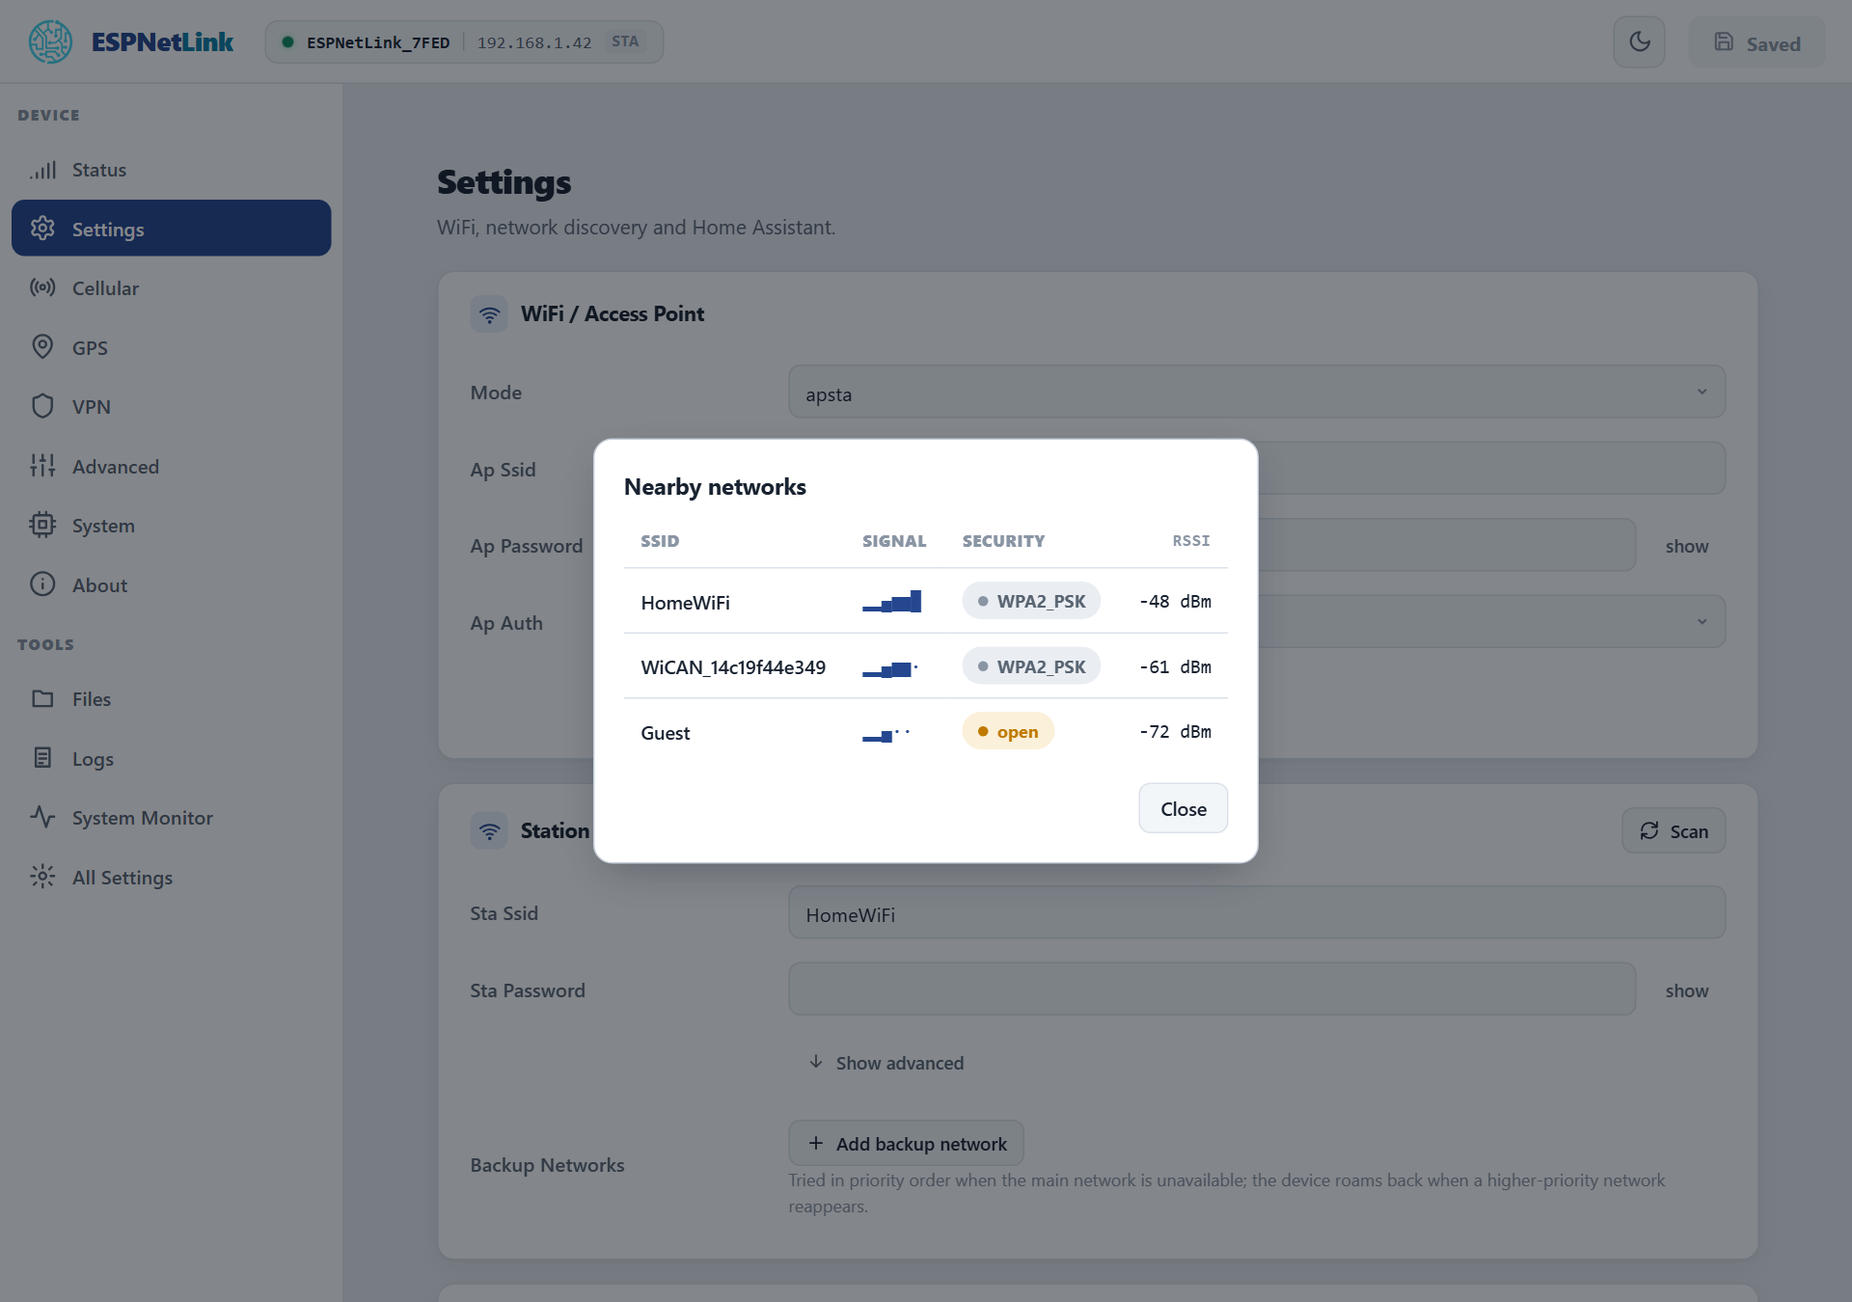Screen dimensions: 1852x1302
Task: Expand Show advanced options
Action: [x=885, y=1062]
